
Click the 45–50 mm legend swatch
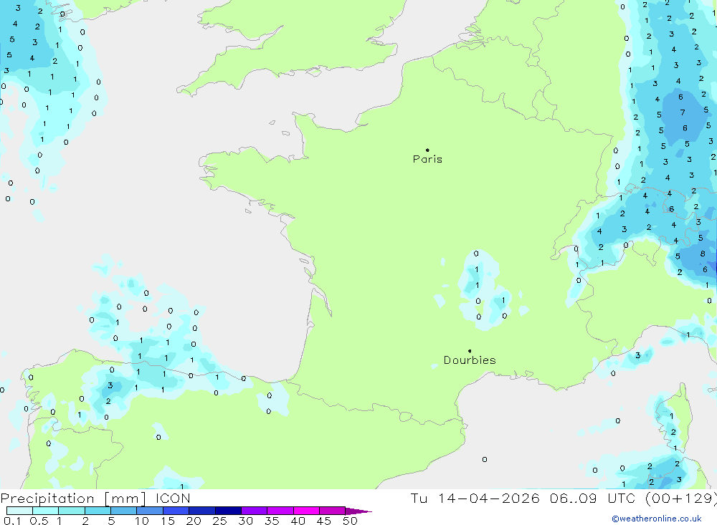pyautogui.click(x=332, y=511)
